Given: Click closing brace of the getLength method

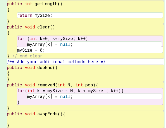Looking at the screenshot, I should point(8,21).
